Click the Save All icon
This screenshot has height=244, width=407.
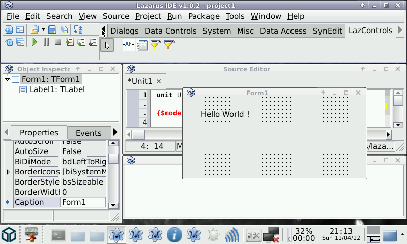coord(64,29)
